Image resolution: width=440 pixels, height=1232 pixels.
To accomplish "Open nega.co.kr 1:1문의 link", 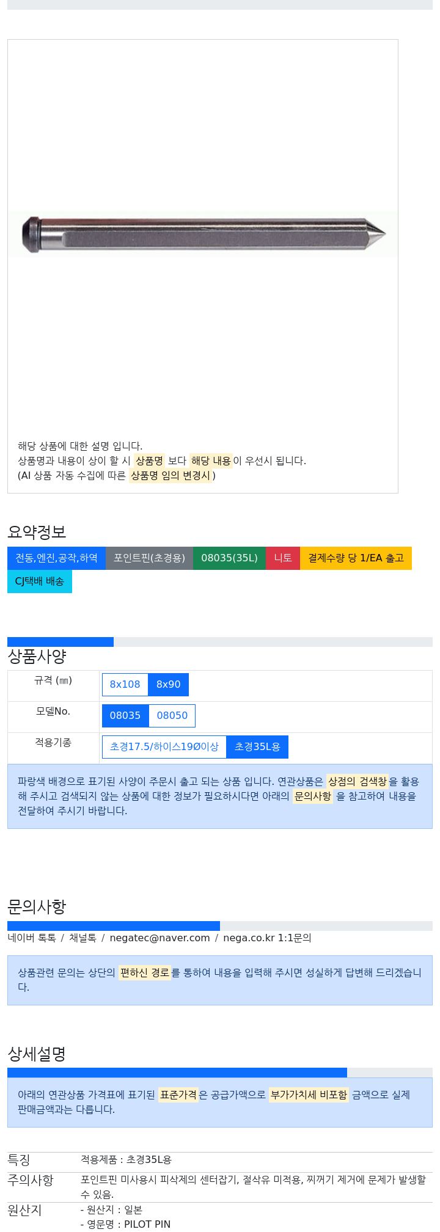I will point(267,938).
